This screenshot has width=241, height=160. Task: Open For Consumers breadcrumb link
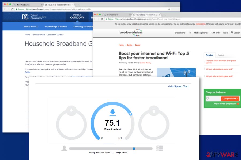[38, 35]
